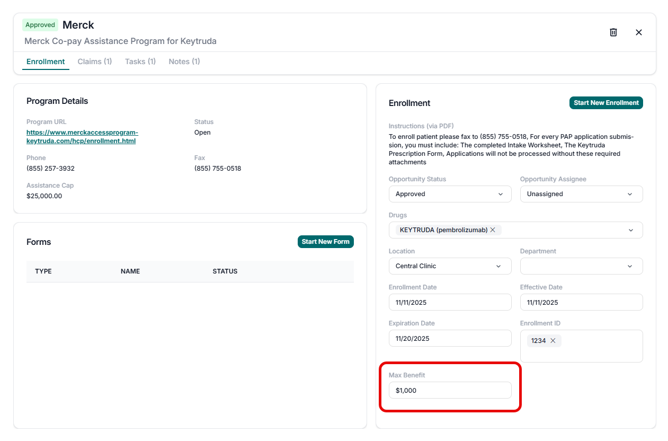Remove enrollment ID 1234 tag
Viewport: 668px width, 441px height.
click(x=553, y=341)
